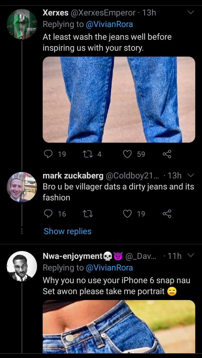Screen dimensions: 202x358
Task: Show replies under mark zuckaberg's comment
Action: coord(68,231)
